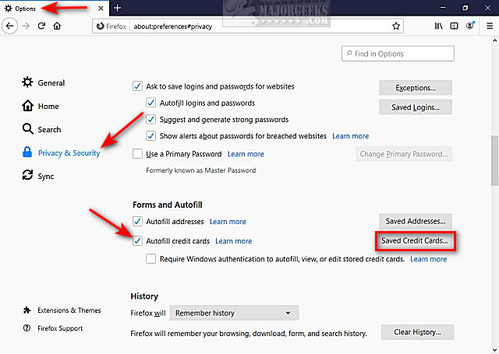Open Learn more next to Primary Password
This screenshot has height=354, width=499.
(x=246, y=154)
